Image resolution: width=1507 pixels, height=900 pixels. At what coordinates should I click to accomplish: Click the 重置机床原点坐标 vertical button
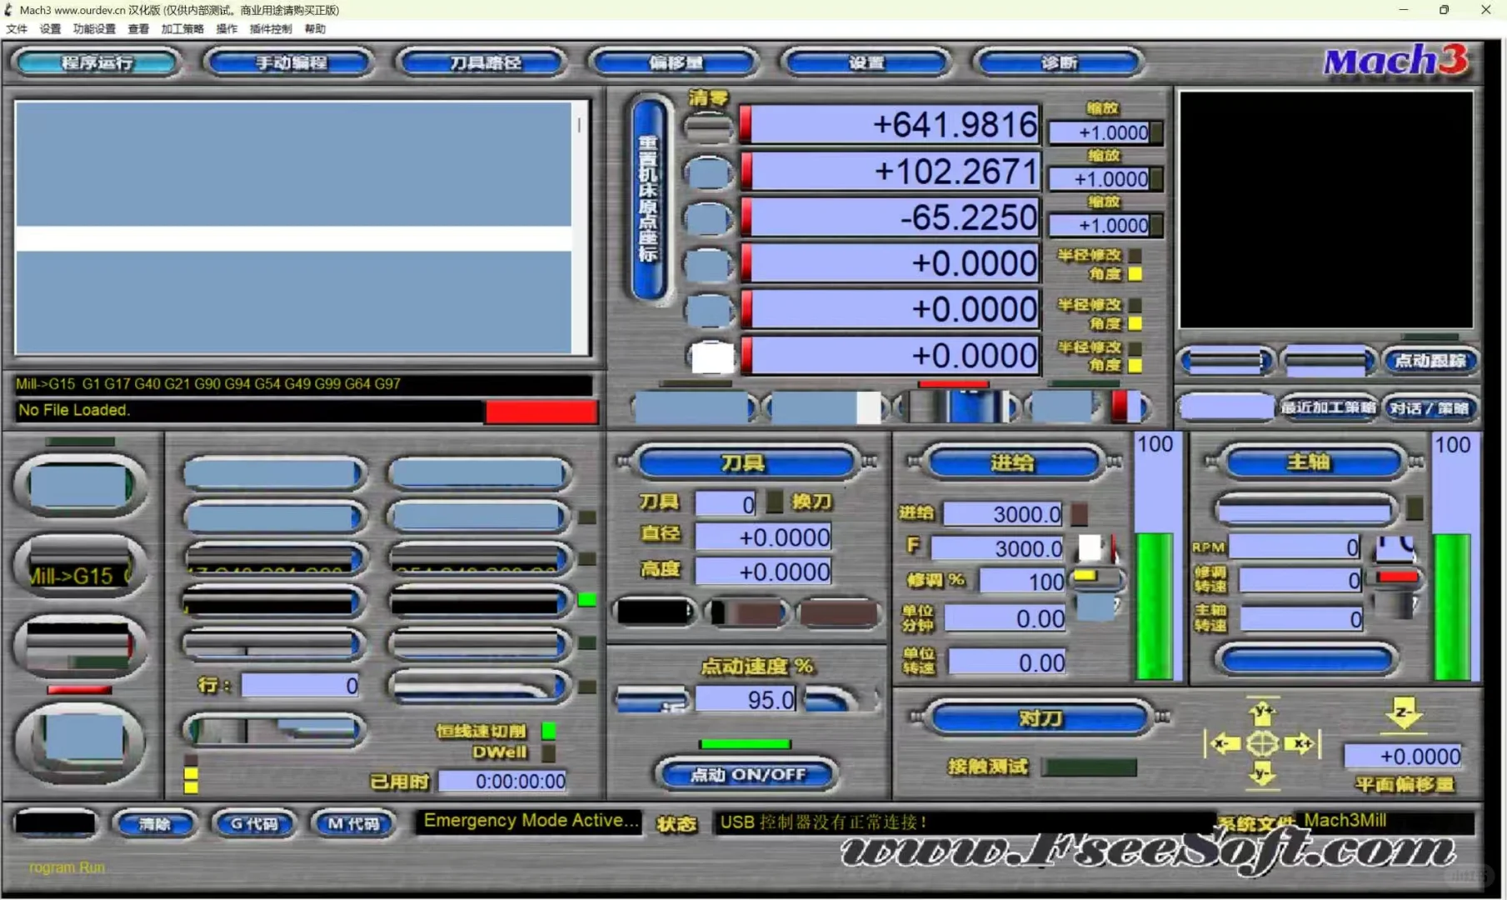tap(650, 199)
